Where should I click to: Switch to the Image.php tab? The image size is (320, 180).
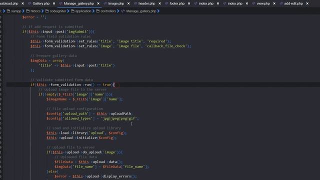click(116, 3)
